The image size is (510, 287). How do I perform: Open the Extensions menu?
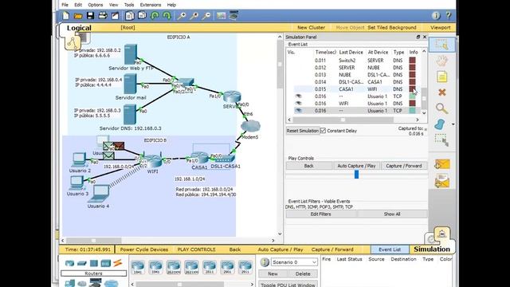tap(151, 5)
